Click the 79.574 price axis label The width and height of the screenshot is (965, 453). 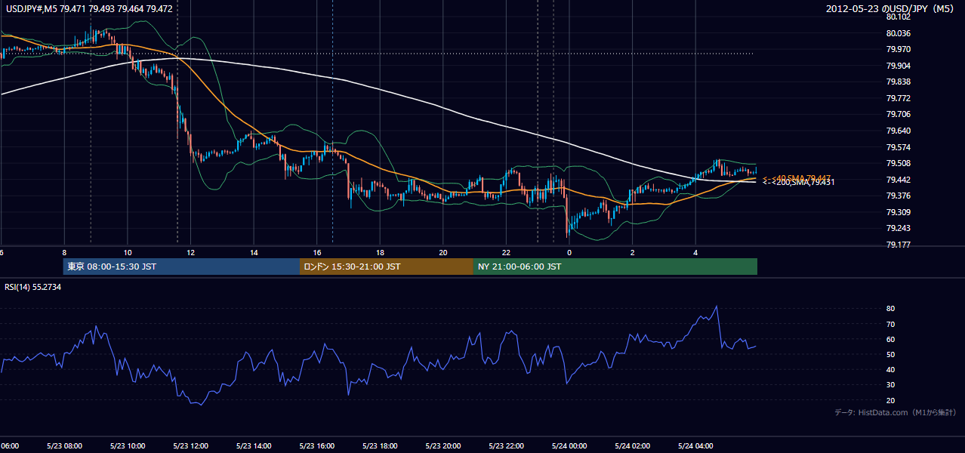897,147
